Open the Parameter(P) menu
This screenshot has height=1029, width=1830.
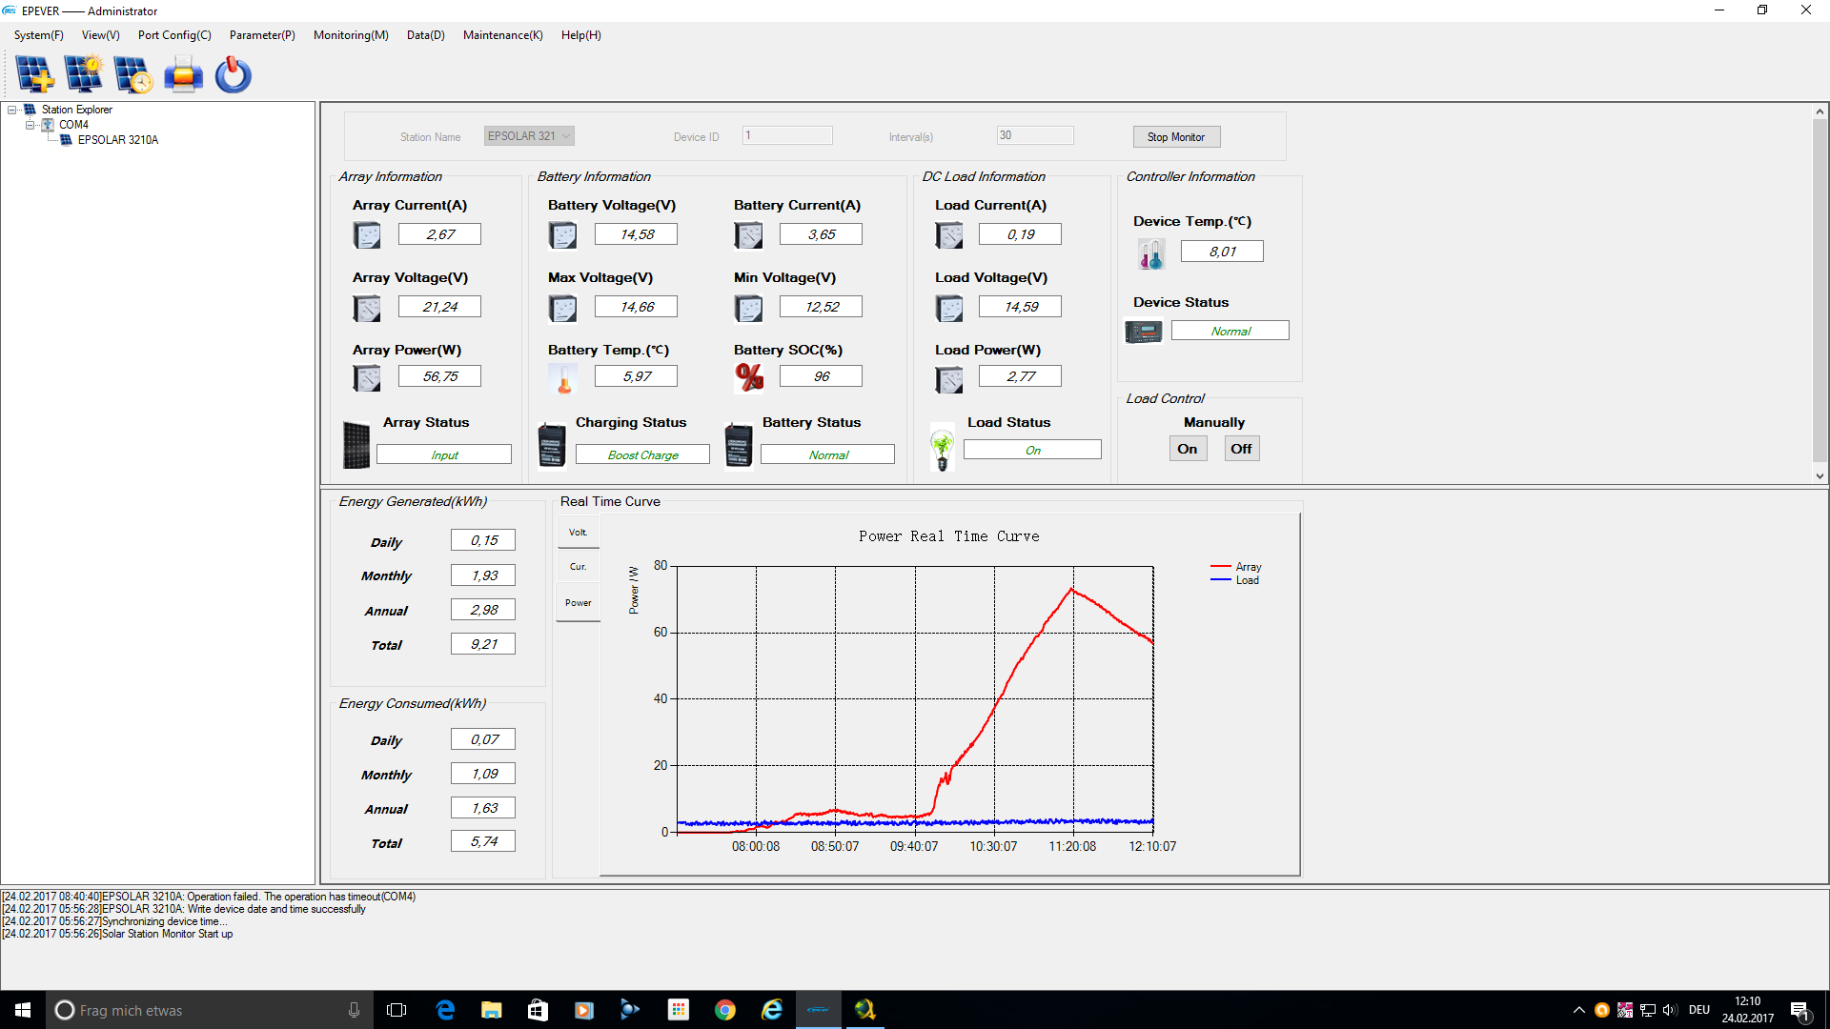pyautogui.click(x=262, y=35)
